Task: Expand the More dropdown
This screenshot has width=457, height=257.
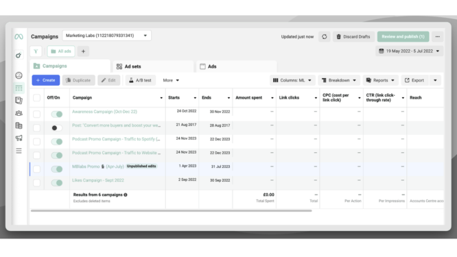Action: point(171,80)
